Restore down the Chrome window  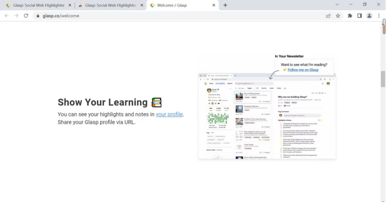click(x=365, y=5)
